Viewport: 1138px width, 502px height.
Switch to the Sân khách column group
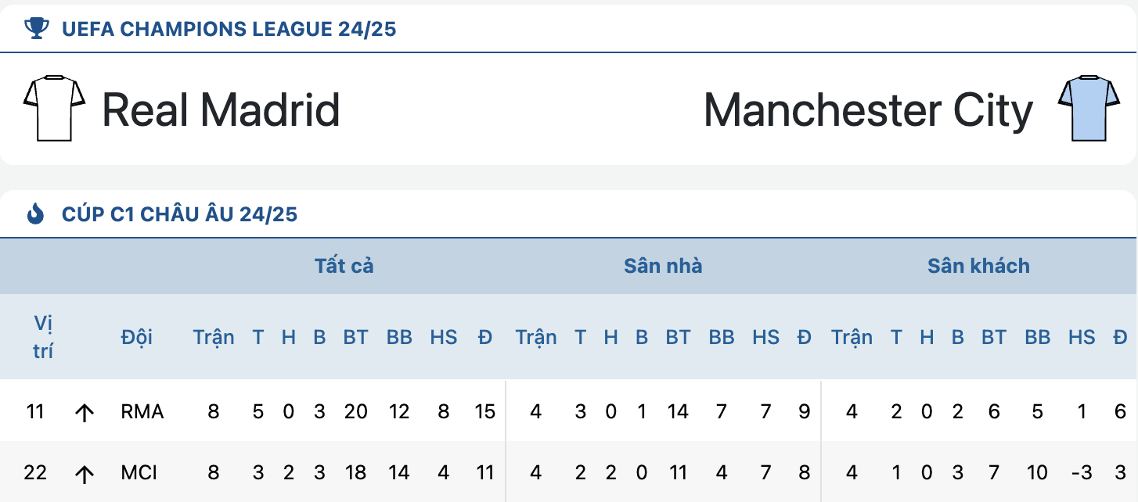[x=978, y=266]
